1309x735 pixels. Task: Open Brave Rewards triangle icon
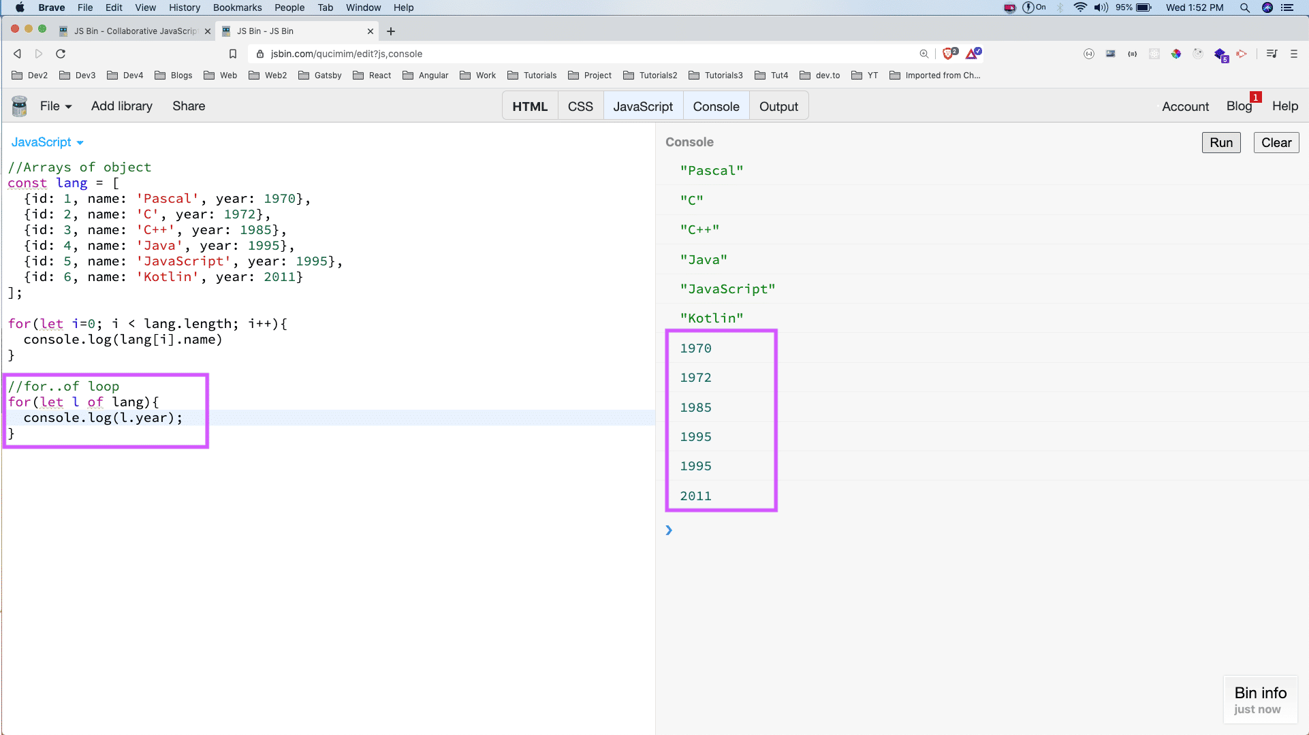pos(973,53)
